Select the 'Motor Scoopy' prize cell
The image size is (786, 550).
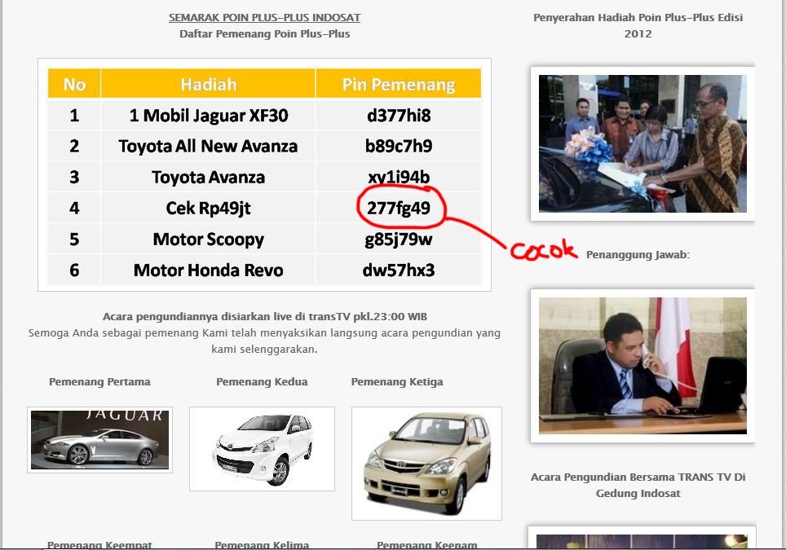209,239
